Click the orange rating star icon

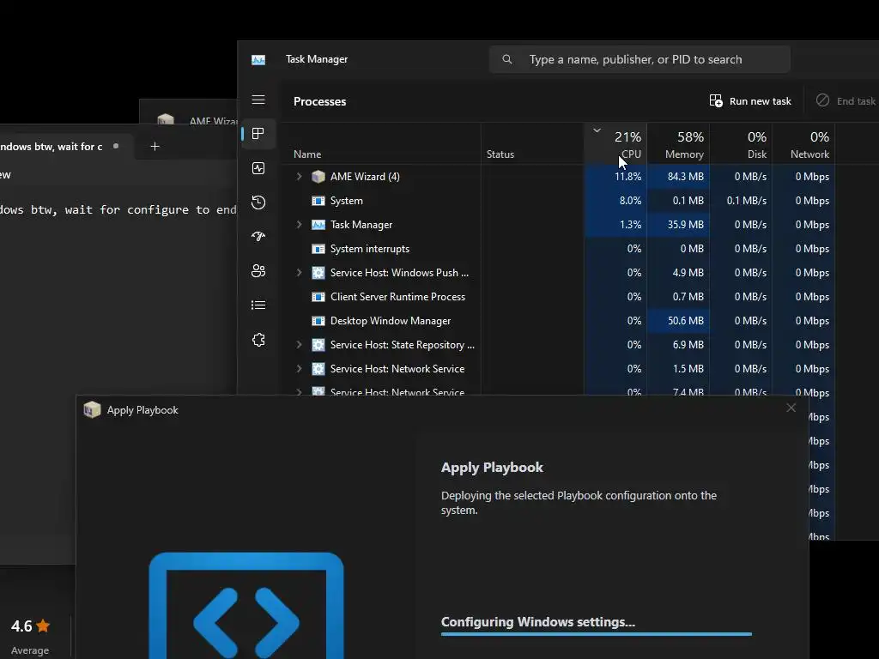pos(43,626)
